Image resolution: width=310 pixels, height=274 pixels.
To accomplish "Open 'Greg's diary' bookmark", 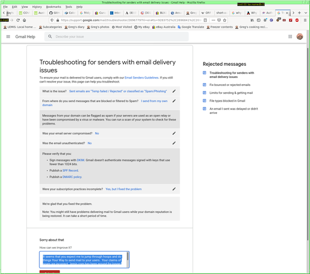I will [x=74, y=27].
